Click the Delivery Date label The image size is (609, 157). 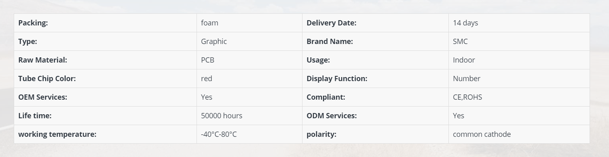click(x=331, y=23)
